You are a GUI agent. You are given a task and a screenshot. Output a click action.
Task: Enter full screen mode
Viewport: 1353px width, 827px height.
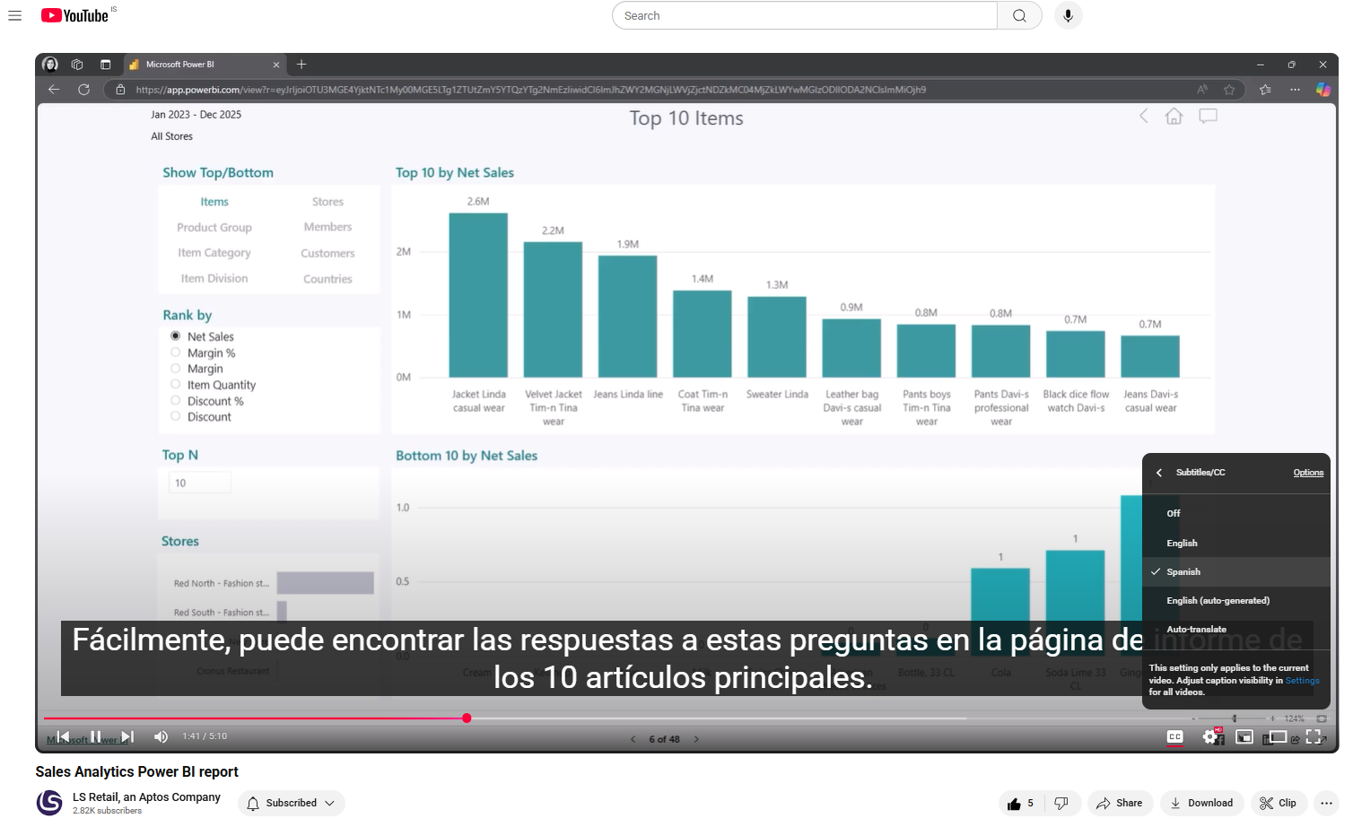pos(1314,737)
